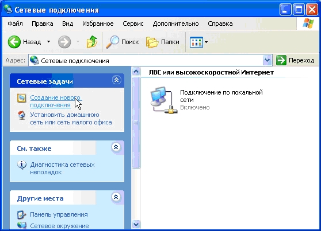Collapse the Сетевые задачи panel
Viewport: 321px width, 231px height.
pyautogui.click(x=116, y=80)
